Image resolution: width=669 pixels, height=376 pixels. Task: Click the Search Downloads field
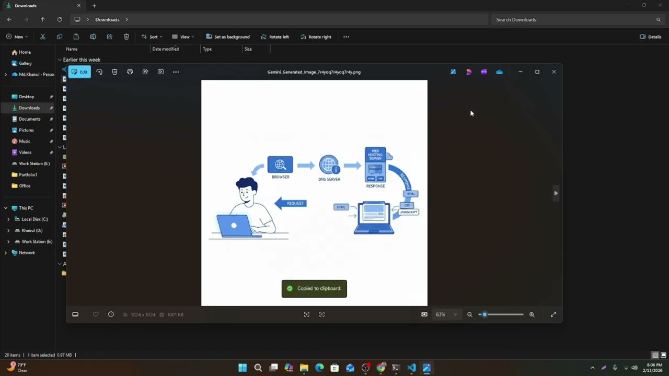(578, 19)
